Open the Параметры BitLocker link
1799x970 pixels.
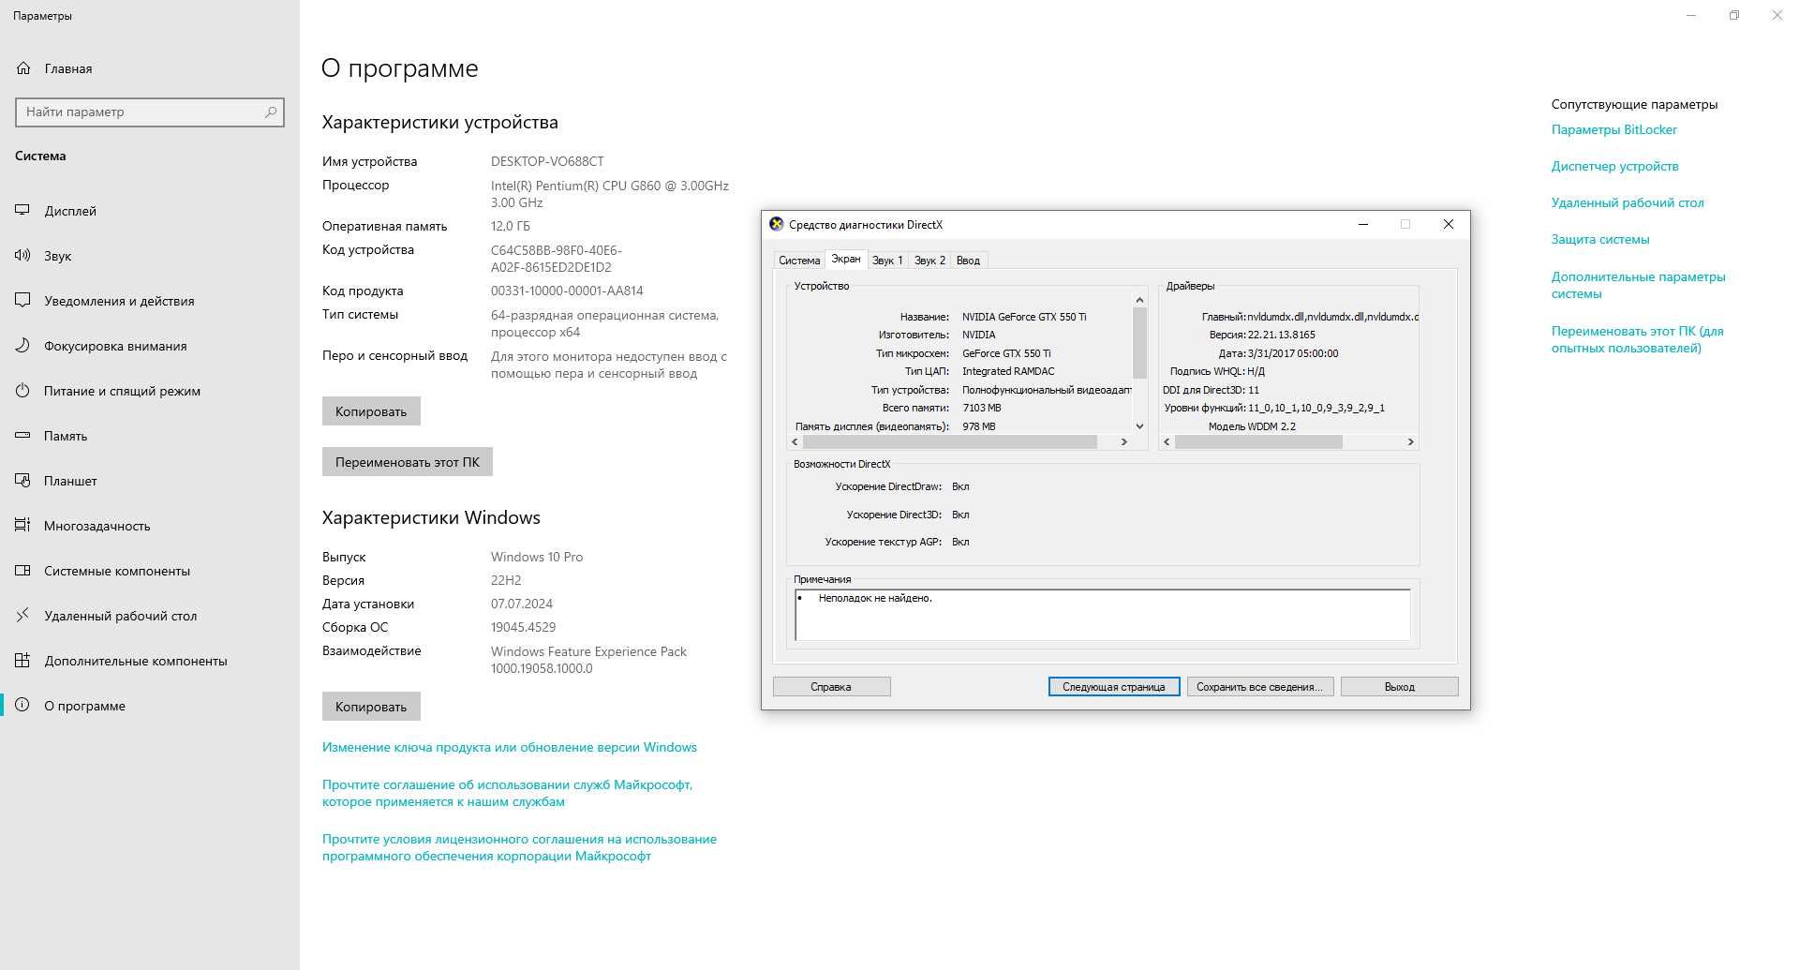click(x=1613, y=129)
